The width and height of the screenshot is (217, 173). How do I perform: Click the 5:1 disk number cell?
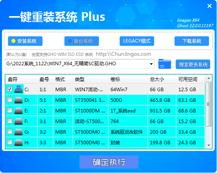(45, 100)
